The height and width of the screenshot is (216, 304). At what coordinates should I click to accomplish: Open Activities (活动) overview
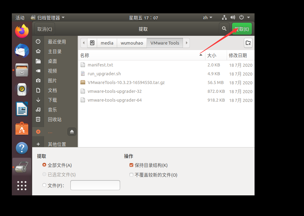20,18
